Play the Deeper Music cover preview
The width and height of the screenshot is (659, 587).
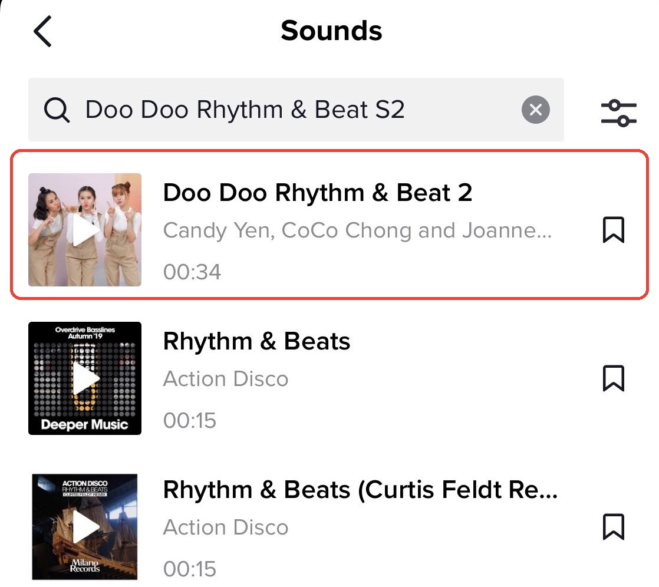(85, 378)
